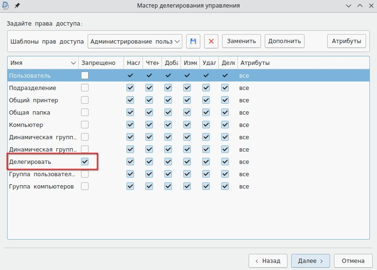Sort by the Запрещено column header
This screenshot has height=270, width=377.
coord(99,63)
